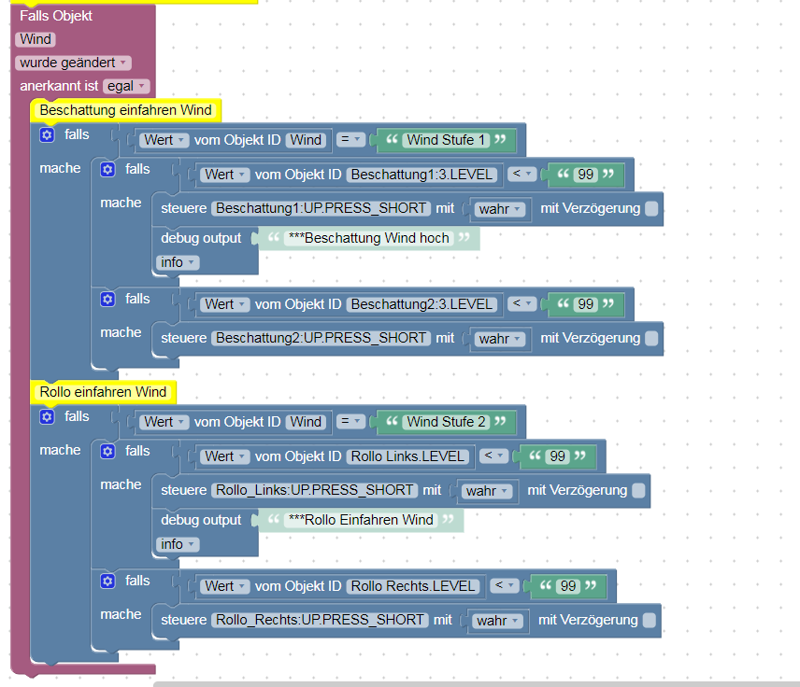This screenshot has height=687, width=800.
Task: Open less-than operator dropdown for Rollo Rechts.LEVEL
Action: (505, 585)
